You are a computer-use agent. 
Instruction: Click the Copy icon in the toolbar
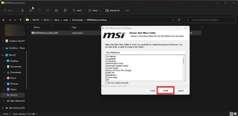(x=31, y=11)
